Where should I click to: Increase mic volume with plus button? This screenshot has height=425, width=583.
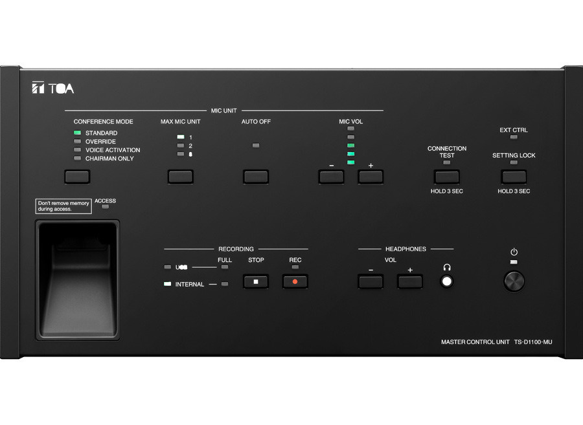coord(371,177)
